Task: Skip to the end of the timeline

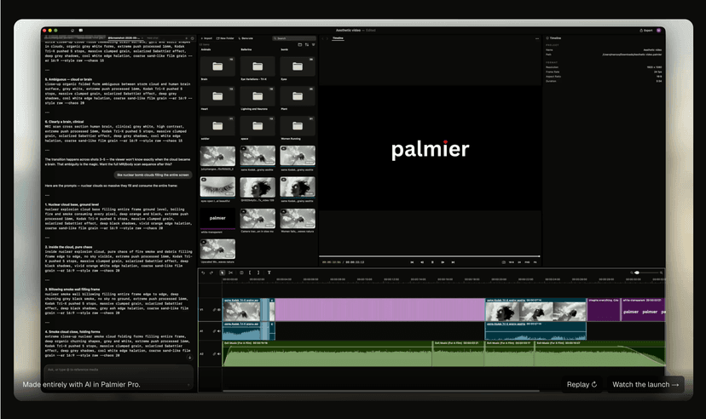Action: (x=453, y=262)
